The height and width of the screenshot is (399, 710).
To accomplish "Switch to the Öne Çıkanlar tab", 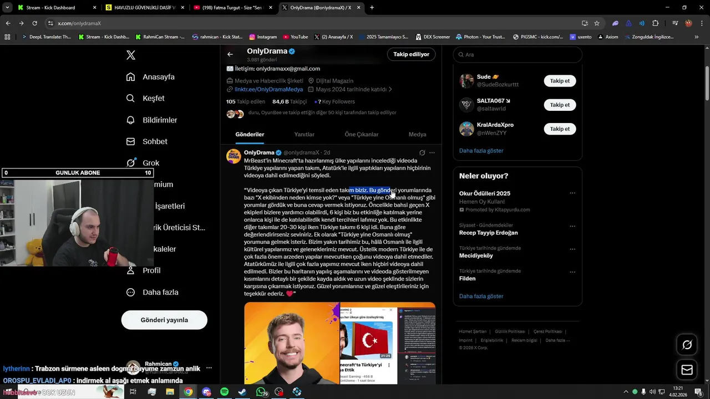I will 362,134.
